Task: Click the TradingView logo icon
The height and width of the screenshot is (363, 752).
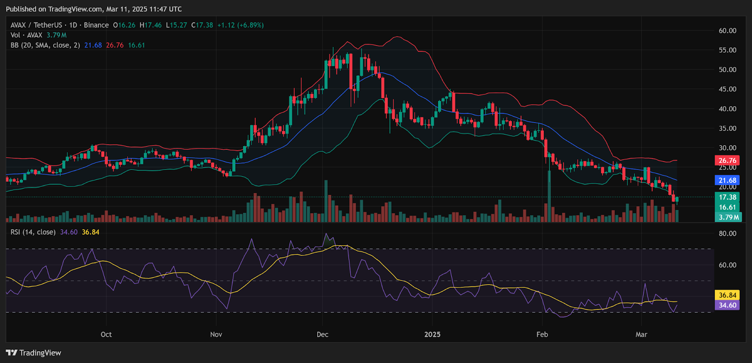Action: 11,353
